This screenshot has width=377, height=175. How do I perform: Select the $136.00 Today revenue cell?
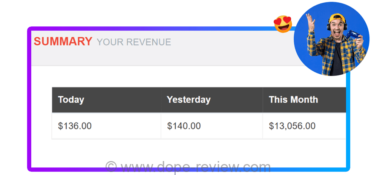click(75, 126)
